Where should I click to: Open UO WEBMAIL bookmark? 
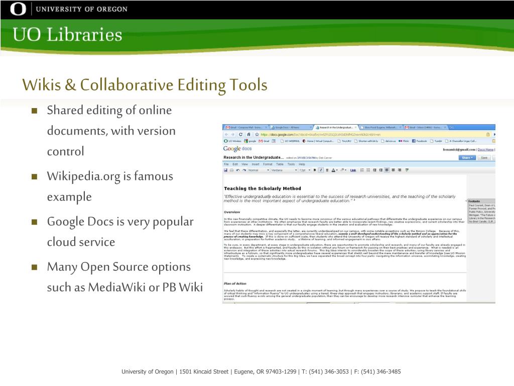(x=290, y=141)
